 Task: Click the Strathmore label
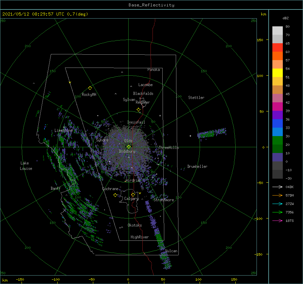[x=164, y=200]
